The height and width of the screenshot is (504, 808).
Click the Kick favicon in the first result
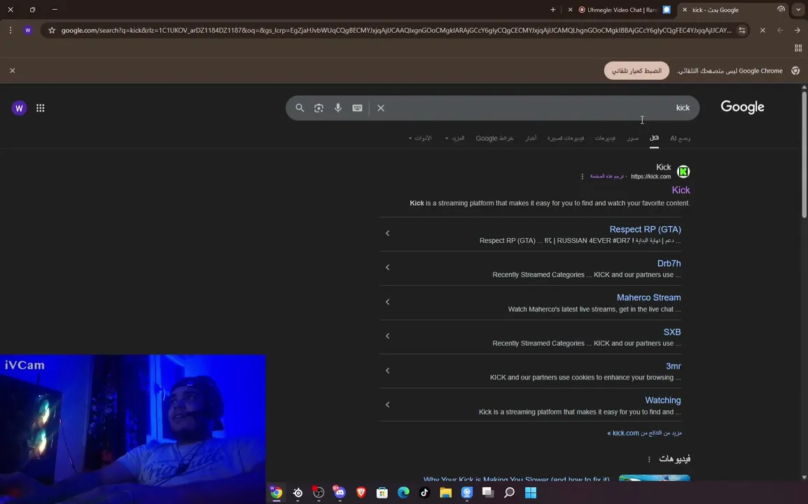(683, 171)
